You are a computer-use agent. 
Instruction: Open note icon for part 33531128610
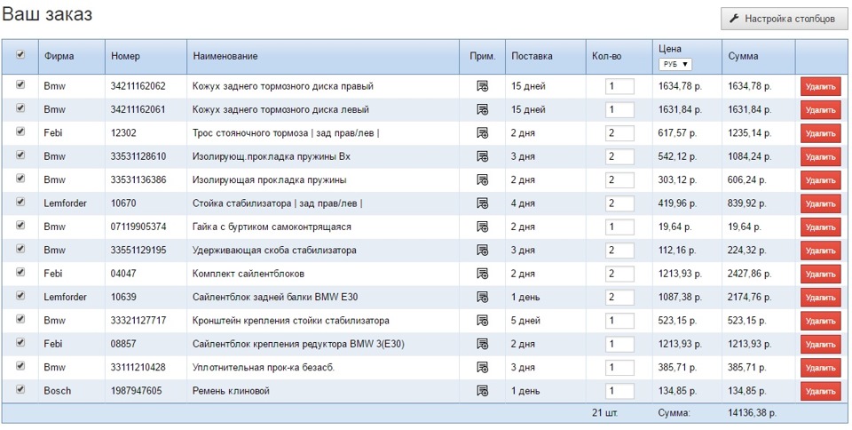[482, 156]
